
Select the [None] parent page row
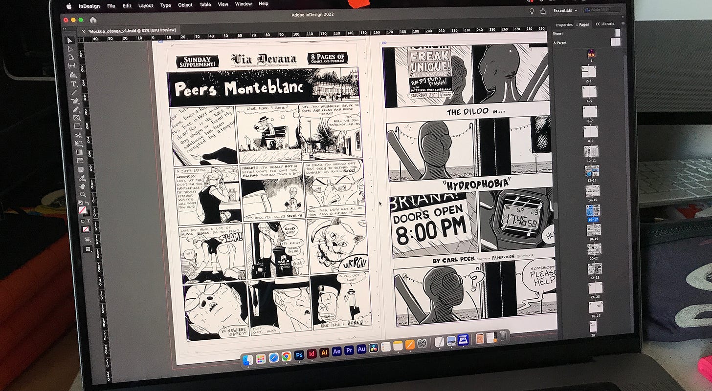click(586, 33)
